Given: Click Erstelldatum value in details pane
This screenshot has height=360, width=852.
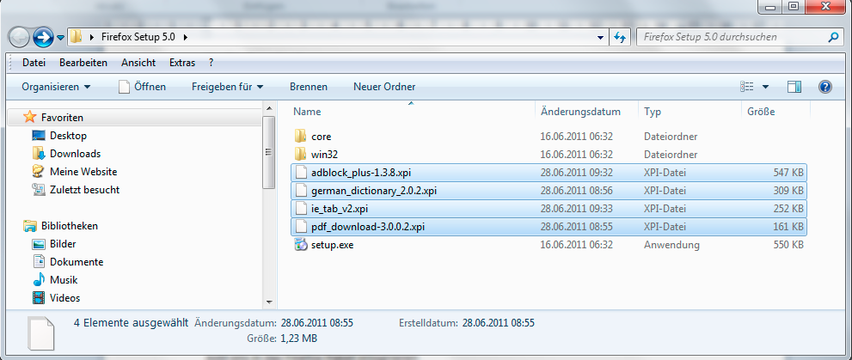Looking at the screenshot, I should point(499,322).
